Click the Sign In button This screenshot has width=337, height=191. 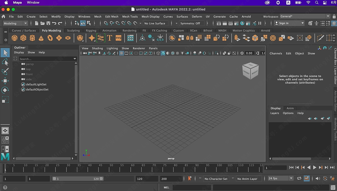tap(289, 23)
